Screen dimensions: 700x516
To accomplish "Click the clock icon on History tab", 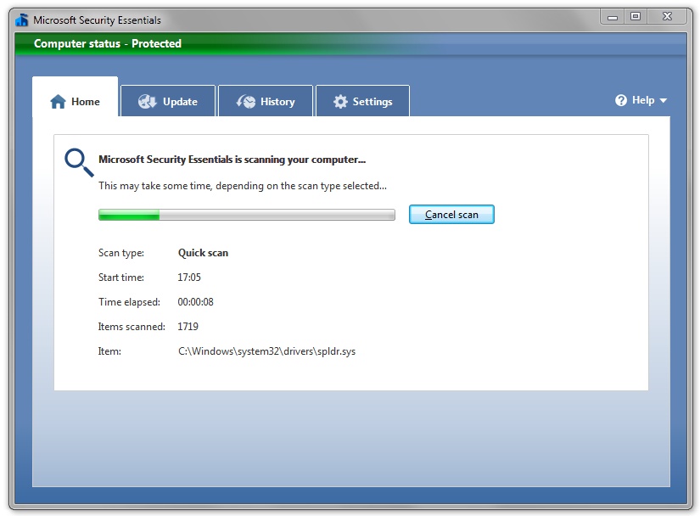I will click(x=245, y=102).
